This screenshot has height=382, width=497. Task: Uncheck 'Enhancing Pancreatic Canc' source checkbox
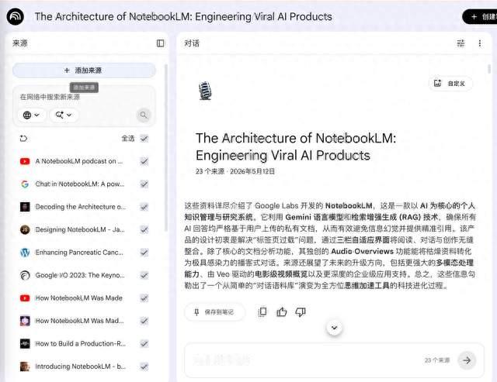click(x=144, y=253)
